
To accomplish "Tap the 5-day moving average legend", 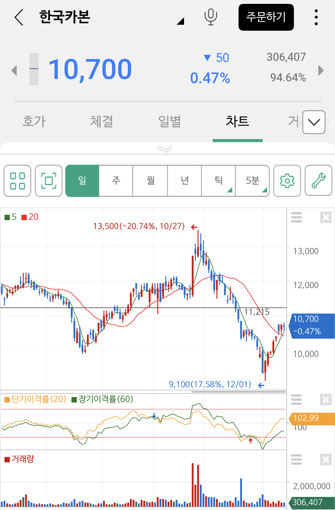I will click(11, 217).
